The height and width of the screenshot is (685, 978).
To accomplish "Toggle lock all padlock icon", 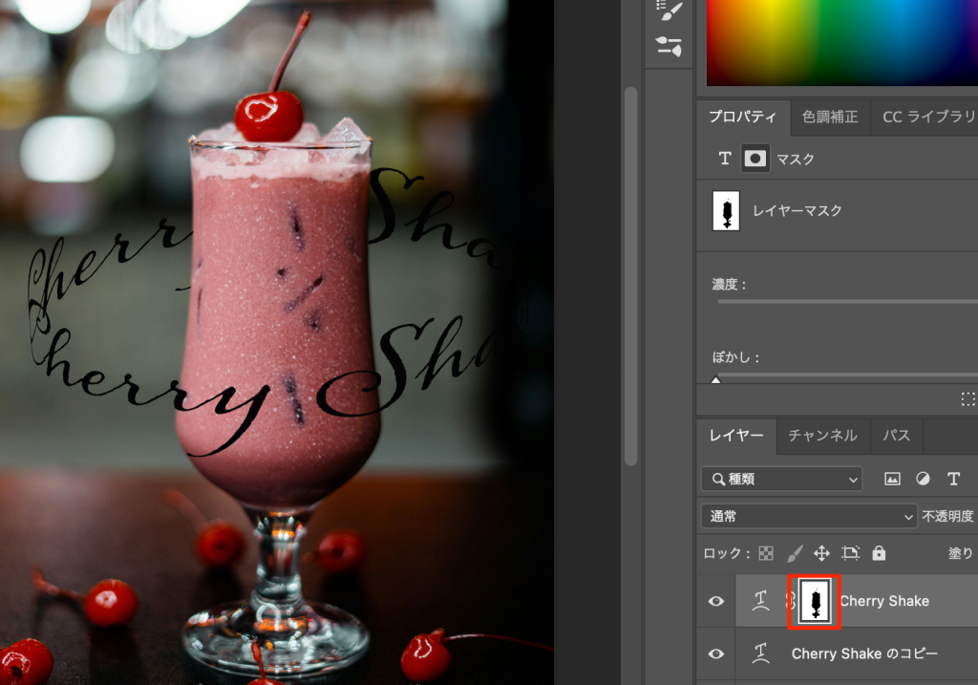I will [879, 553].
